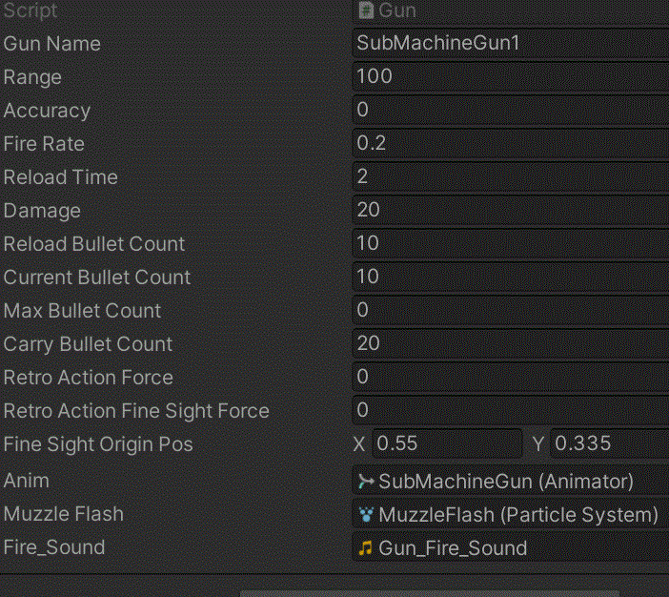Viewport: 669px width, 597px height.
Task: Edit the Retro Action Fine Sight Force field
Action: click(x=511, y=409)
